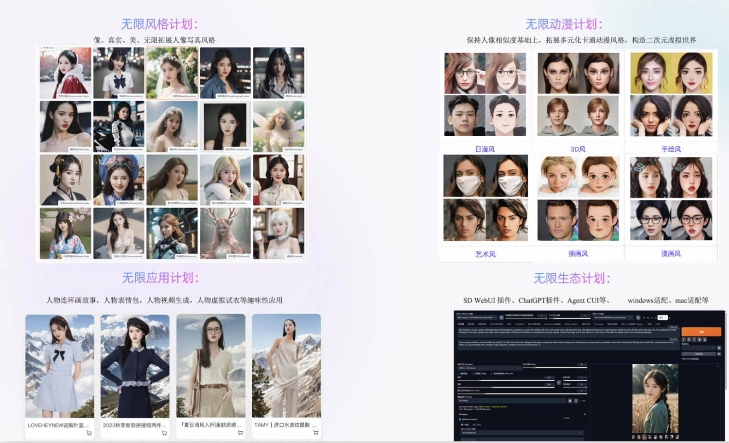Open the Photopea tab
Screen dimensions: 729x443
click(x=599, y=324)
